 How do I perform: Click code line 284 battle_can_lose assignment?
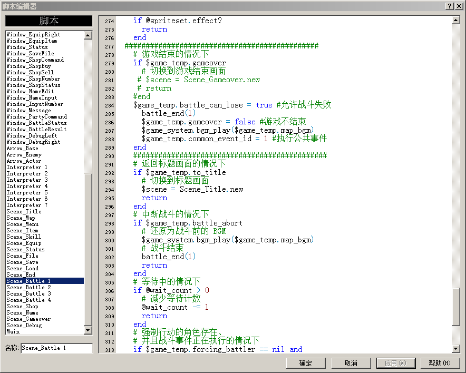click(232, 105)
